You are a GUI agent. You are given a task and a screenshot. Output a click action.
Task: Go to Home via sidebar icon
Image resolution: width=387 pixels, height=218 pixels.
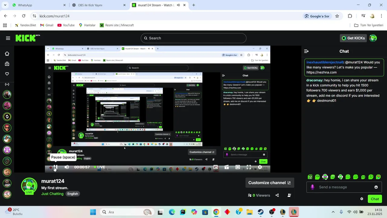pyautogui.click(x=7, y=54)
